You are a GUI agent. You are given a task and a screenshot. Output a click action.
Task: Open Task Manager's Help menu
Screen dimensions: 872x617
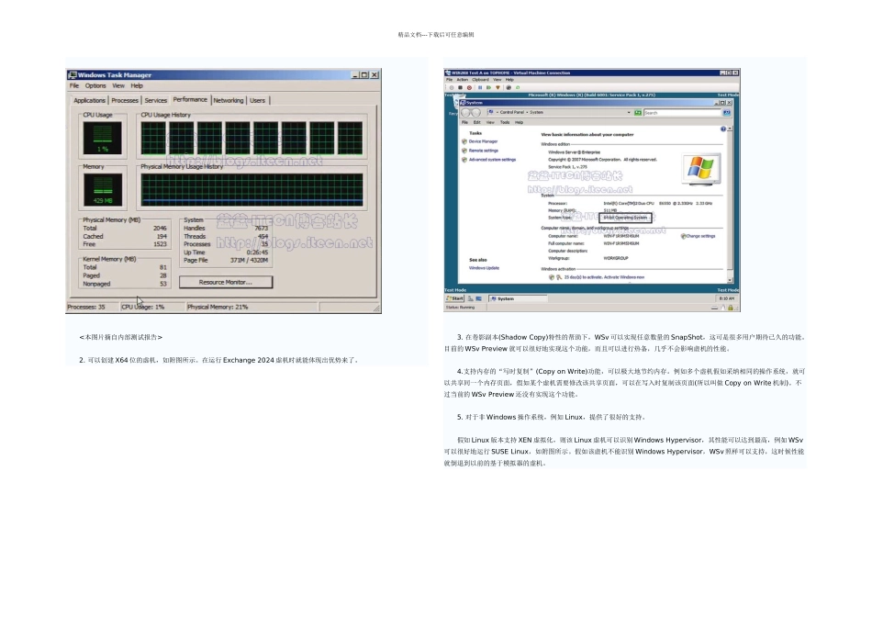tap(137, 85)
